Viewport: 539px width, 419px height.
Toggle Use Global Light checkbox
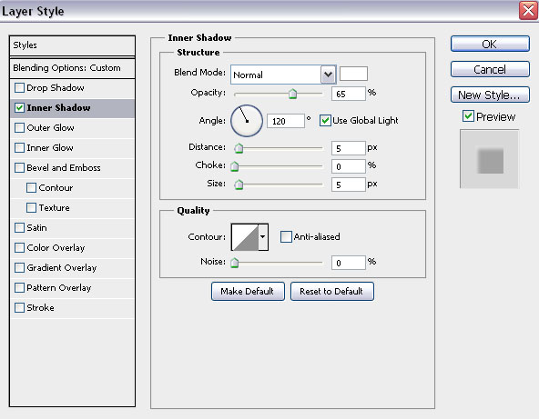click(x=325, y=121)
